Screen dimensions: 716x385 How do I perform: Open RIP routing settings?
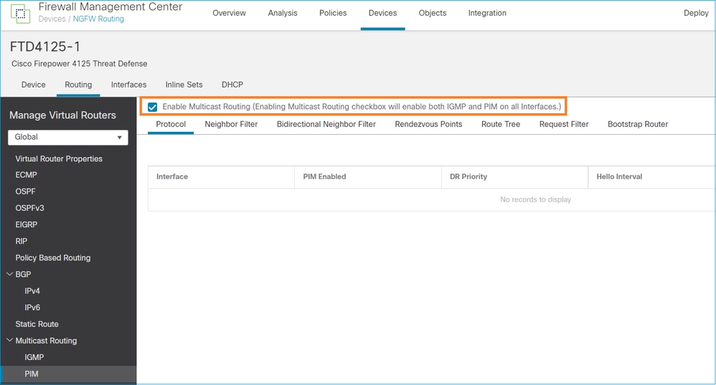point(21,242)
